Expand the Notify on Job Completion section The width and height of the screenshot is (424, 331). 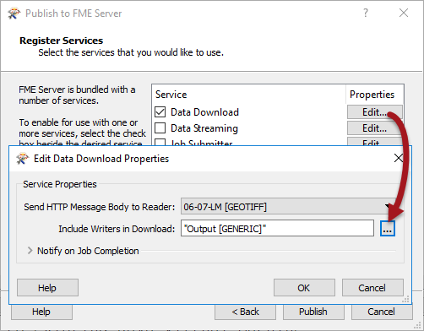[x=30, y=251]
